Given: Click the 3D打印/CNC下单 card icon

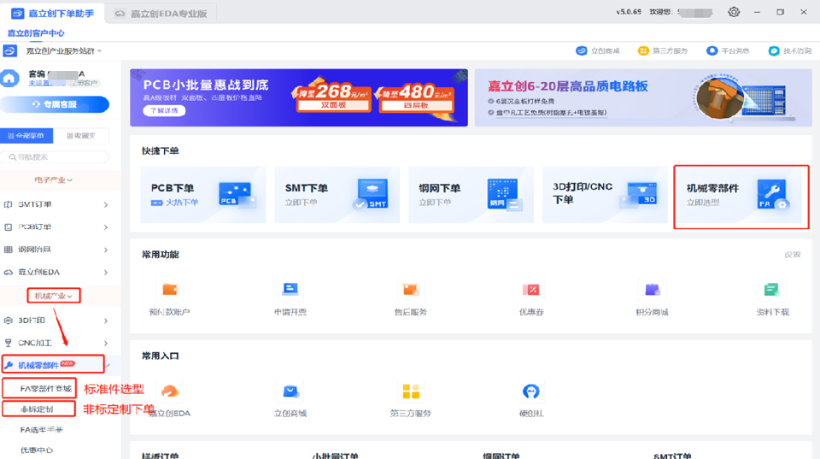Looking at the screenshot, I should click(640, 194).
